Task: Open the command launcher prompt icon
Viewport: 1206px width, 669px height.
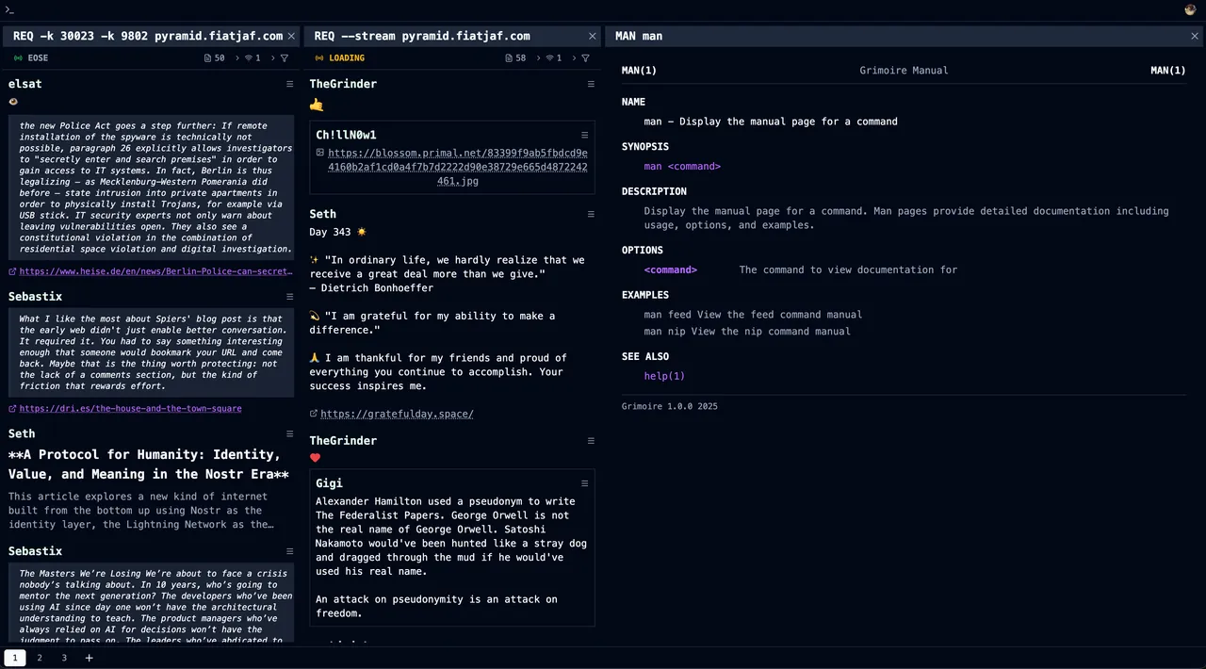Action: [9, 9]
